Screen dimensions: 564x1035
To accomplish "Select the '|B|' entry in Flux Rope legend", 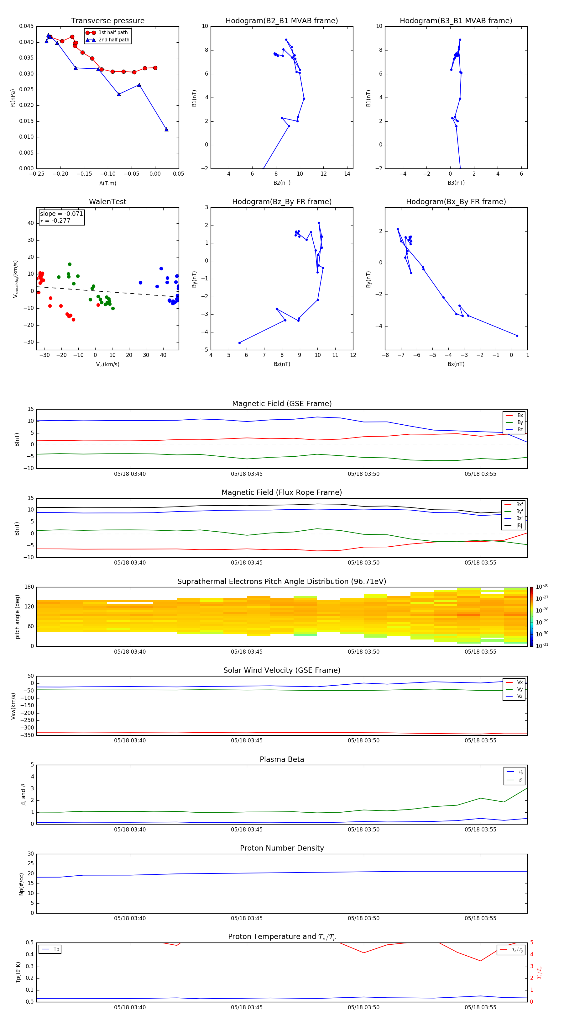I will tap(514, 526).
